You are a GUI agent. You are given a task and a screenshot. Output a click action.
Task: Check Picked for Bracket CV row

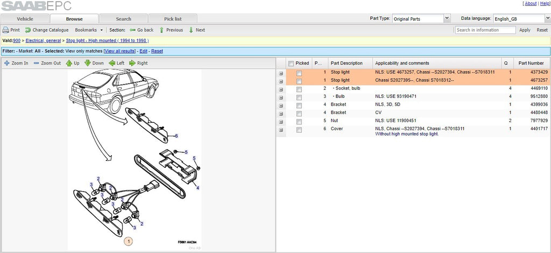(x=299, y=114)
